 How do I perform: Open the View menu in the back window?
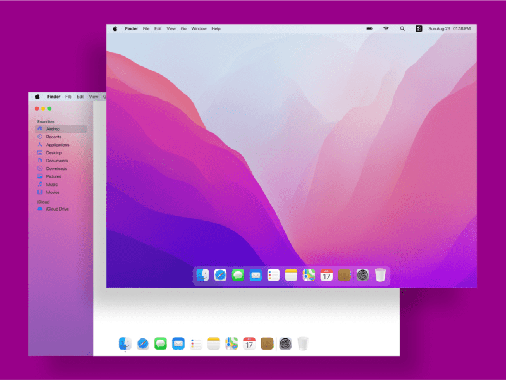click(x=94, y=97)
